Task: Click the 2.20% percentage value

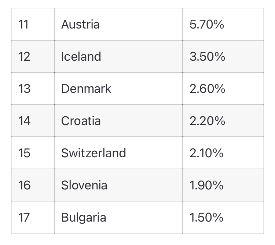Action: (x=207, y=121)
